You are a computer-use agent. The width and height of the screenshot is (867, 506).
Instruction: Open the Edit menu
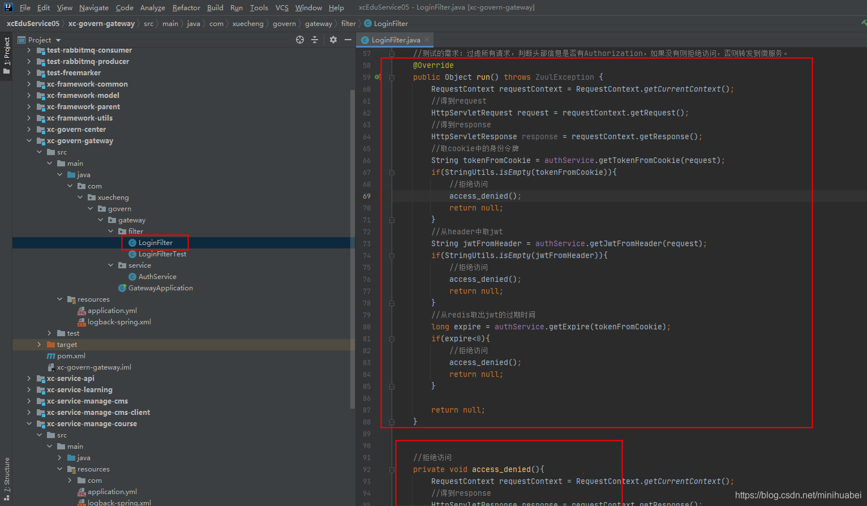(44, 7)
